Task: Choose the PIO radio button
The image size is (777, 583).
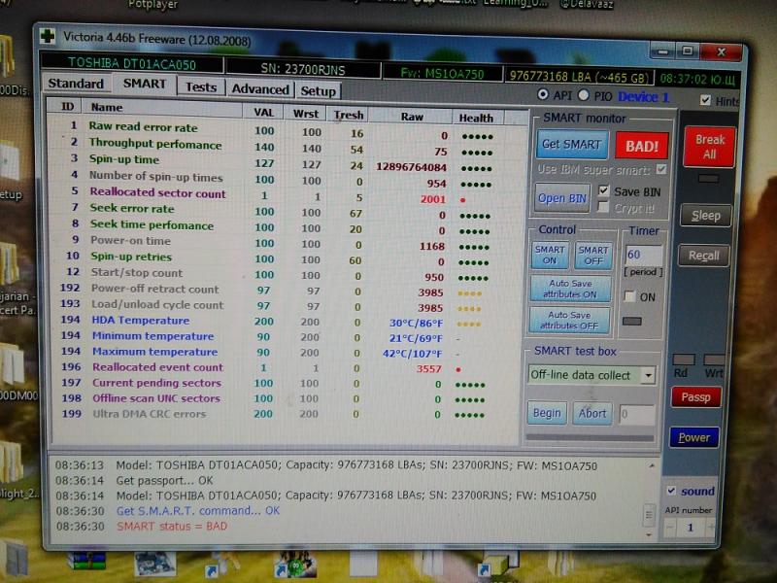Action: click(584, 94)
